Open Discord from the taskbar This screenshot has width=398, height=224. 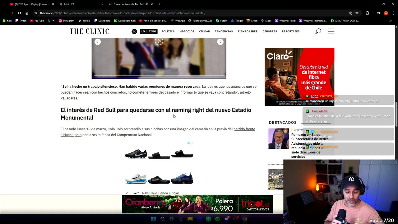coord(227,219)
